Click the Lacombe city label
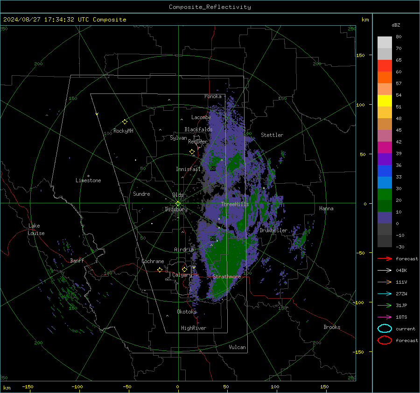This screenshot has height=393, width=420. click(201, 117)
